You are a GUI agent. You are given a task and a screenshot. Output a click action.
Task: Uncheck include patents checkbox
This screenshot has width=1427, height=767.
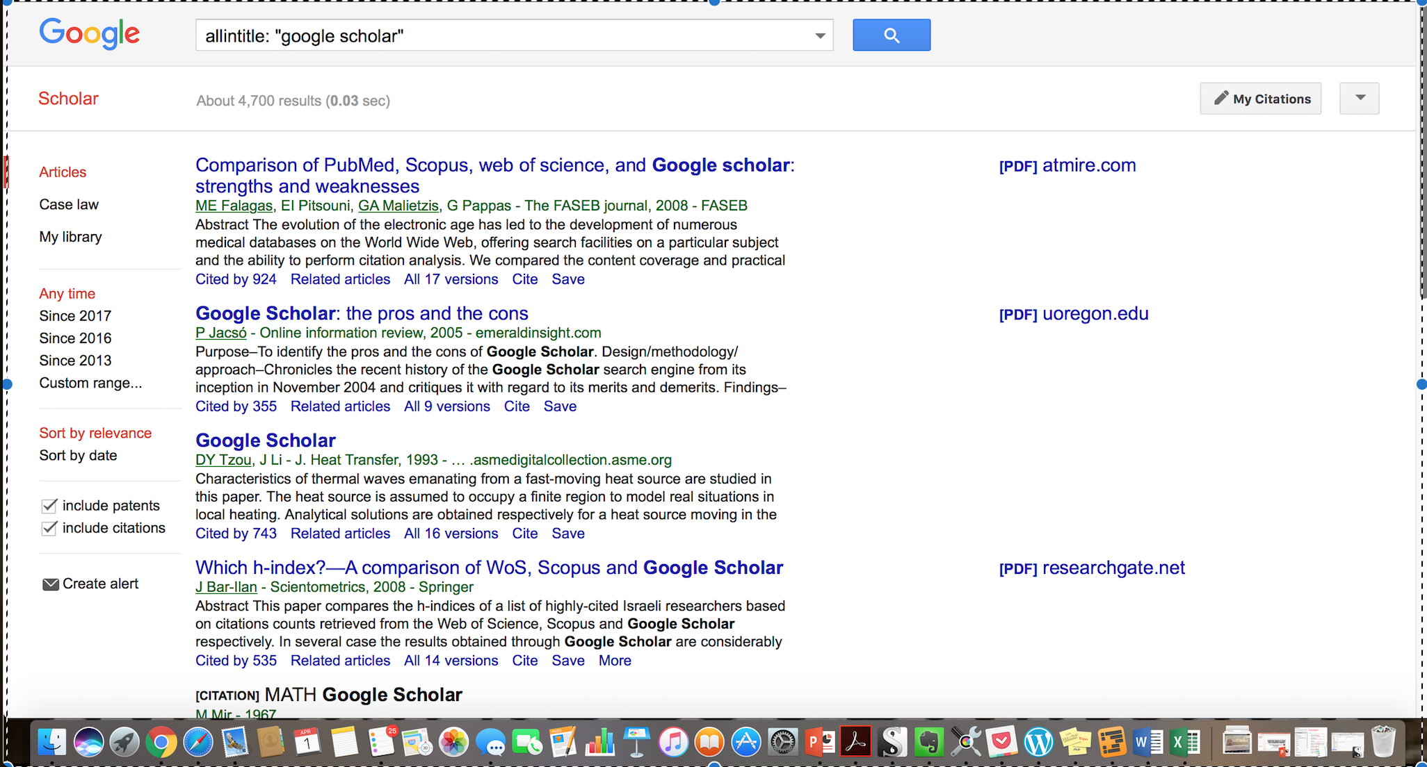pos(49,506)
